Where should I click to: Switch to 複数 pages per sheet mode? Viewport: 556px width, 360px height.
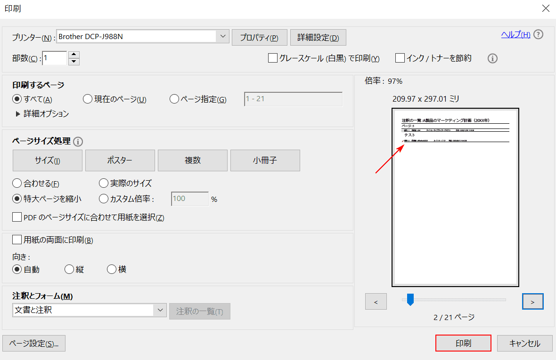pos(193,160)
